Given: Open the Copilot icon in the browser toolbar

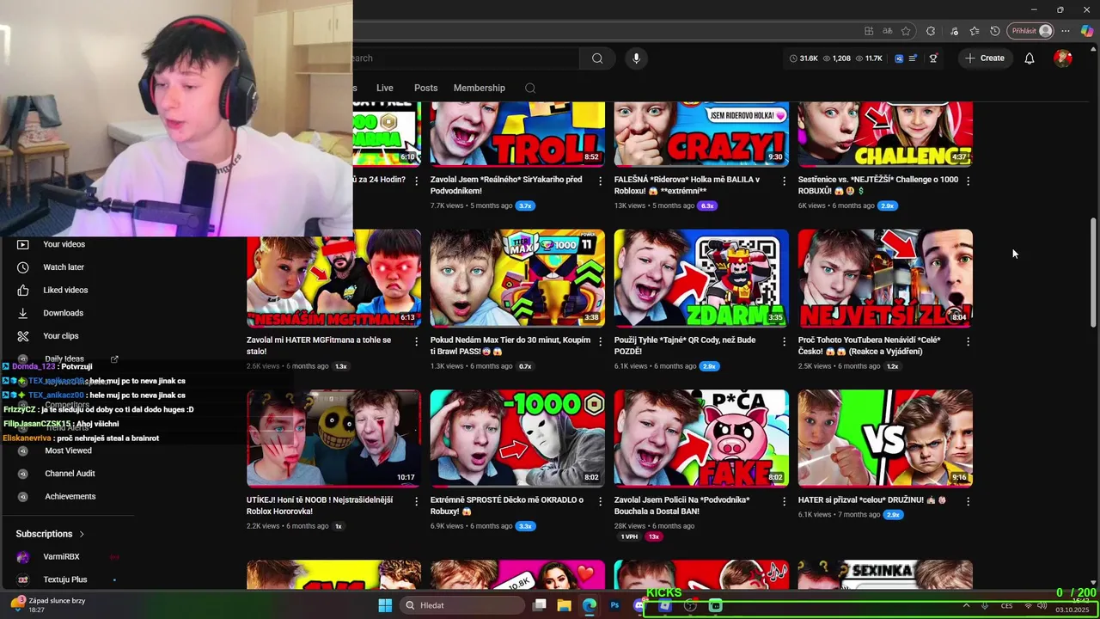Looking at the screenshot, I should [1087, 31].
